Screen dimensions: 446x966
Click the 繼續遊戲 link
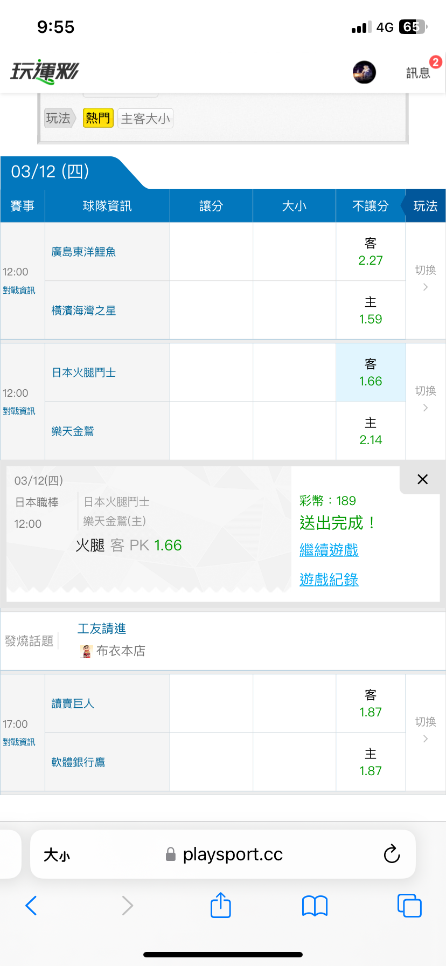tap(329, 550)
